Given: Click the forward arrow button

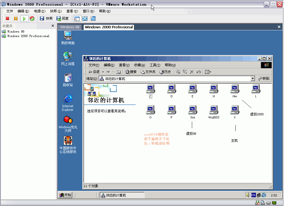Looking at the screenshot, I should pos(108,72).
